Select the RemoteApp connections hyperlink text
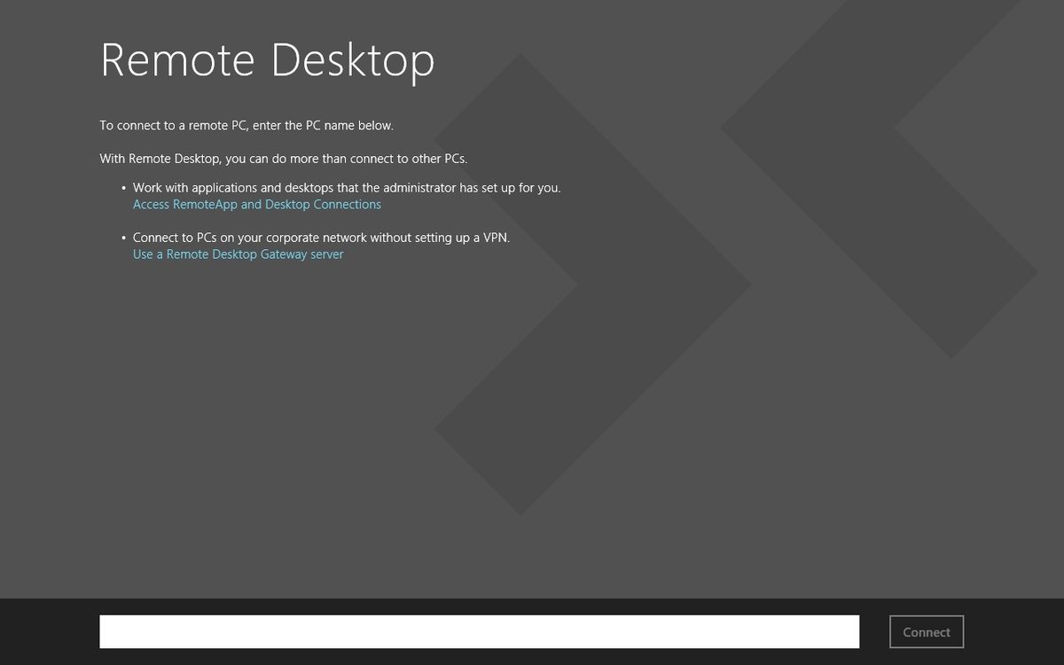 coord(256,204)
